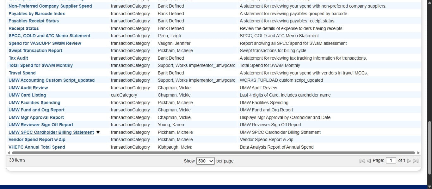This screenshot has height=189, width=432.
Task: Open the UMW Card Listing report
Action: [x=27, y=95]
